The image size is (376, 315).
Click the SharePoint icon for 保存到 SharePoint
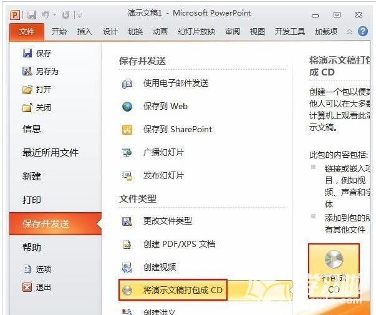click(x=127, y=130)
